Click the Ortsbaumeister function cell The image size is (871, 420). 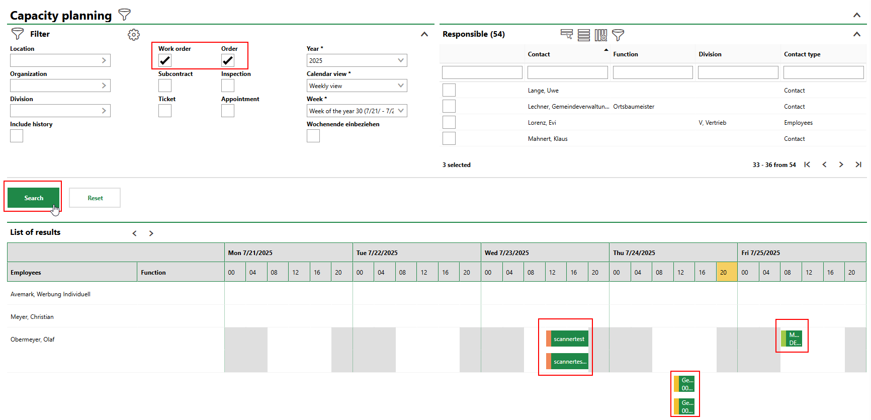point(634,107)
